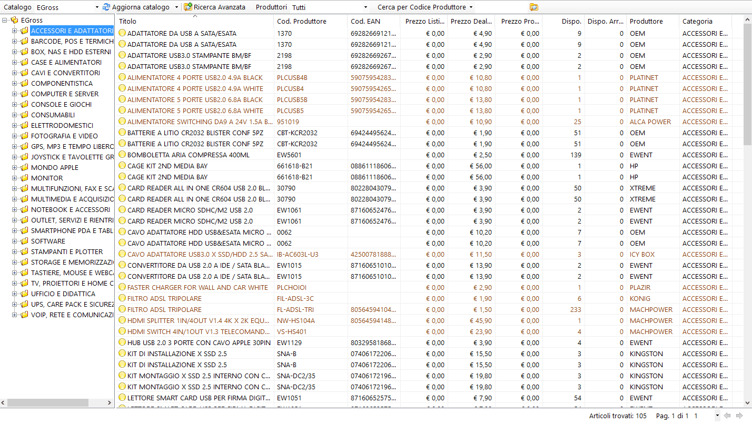Click the CONSOLE E GIOCHI folder icon
752x424 pixels.
coord(24,104)
